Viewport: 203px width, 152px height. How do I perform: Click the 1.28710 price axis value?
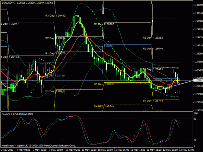[x=198, y=46]
